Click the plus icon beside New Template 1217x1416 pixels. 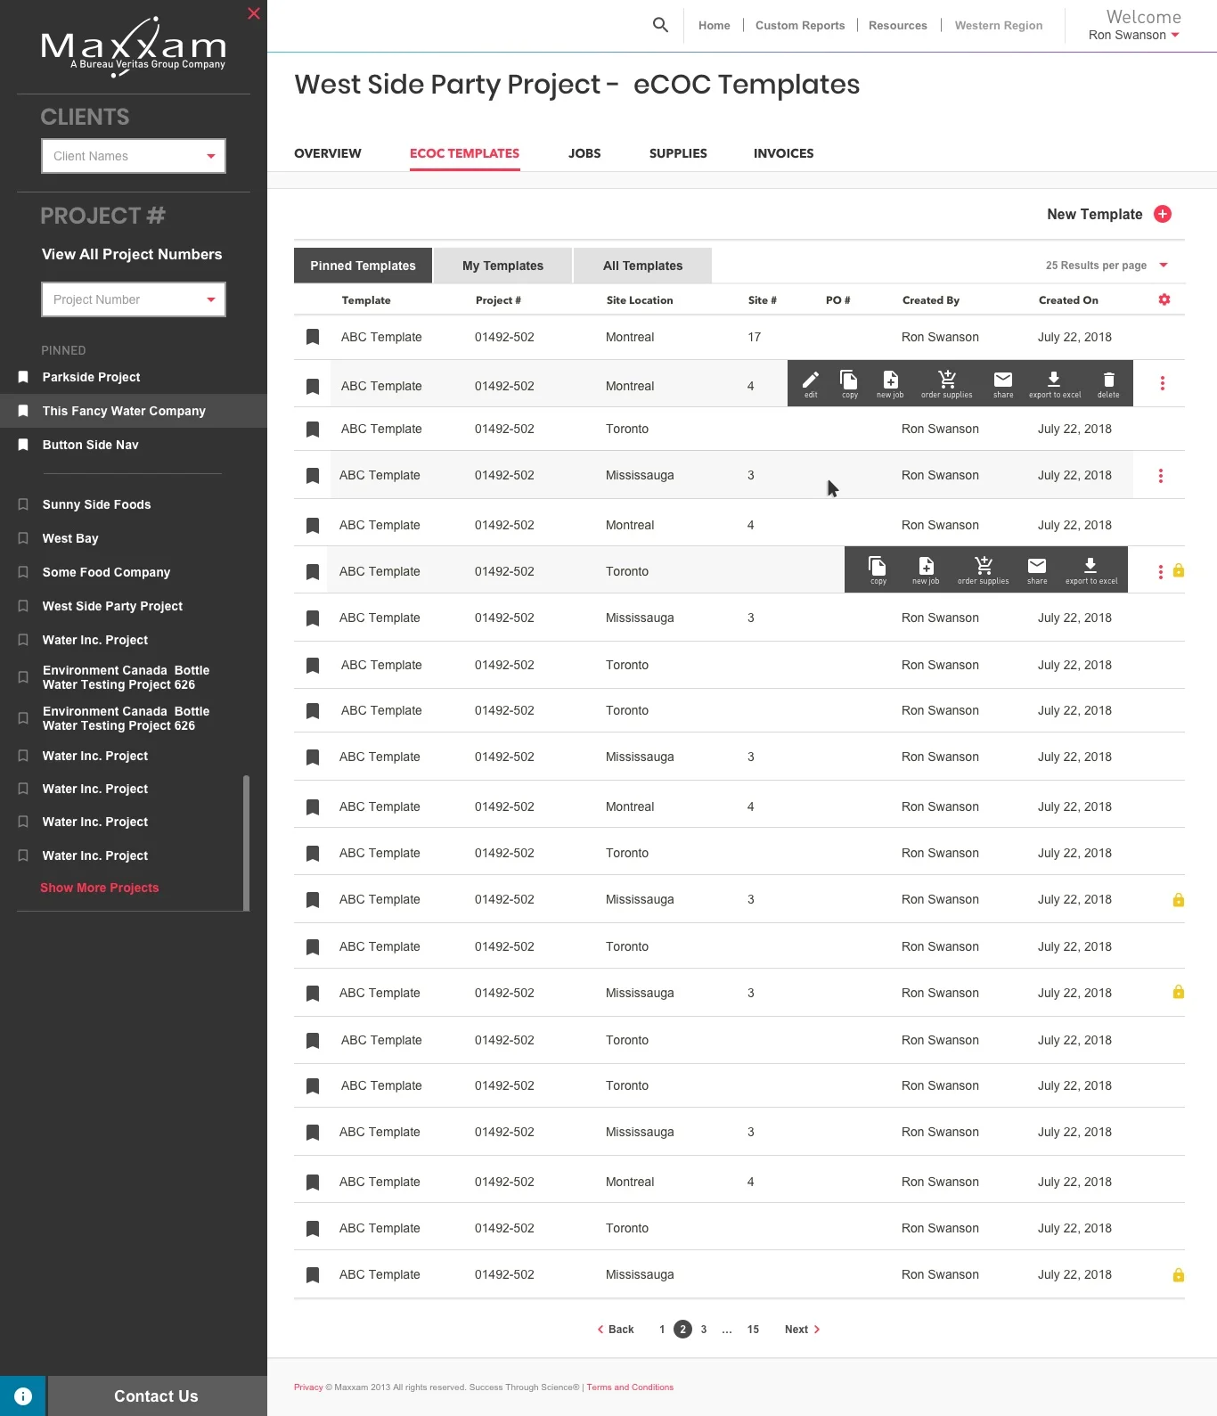point(1163,214)
